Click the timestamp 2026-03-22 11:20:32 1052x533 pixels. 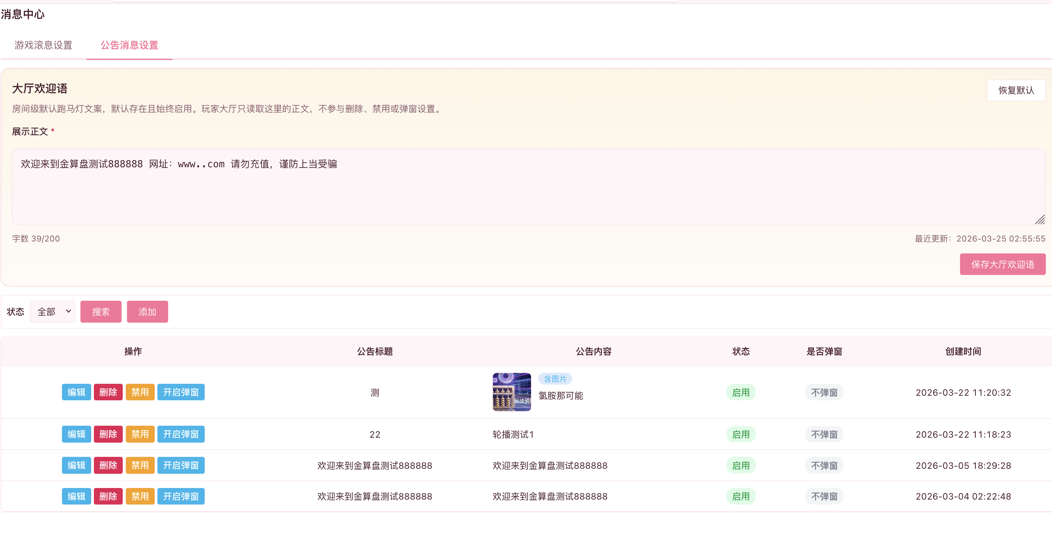click(x=963, y=392)
